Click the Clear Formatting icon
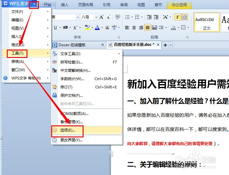229x175 pixels. pos(117,17)
